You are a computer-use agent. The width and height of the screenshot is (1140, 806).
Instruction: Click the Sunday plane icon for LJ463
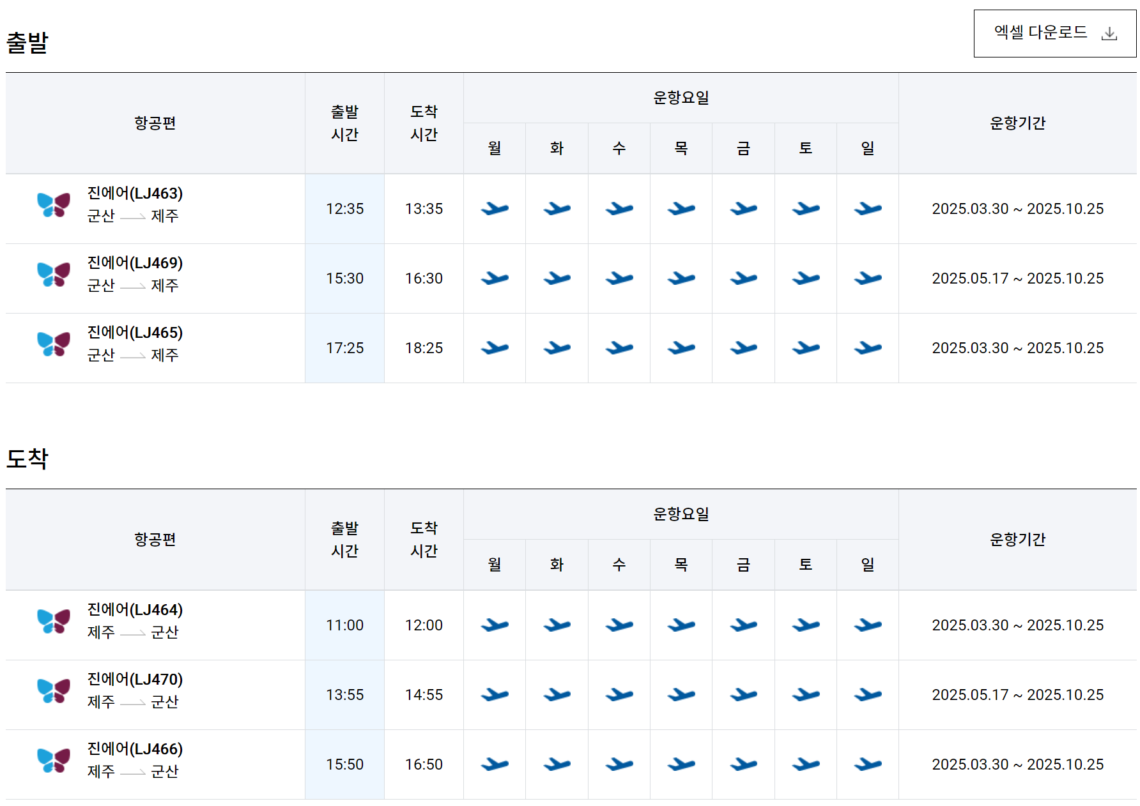click(868, 208)
